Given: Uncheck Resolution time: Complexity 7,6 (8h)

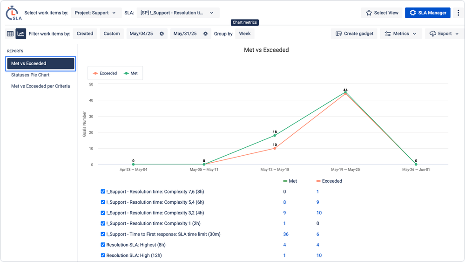Looking at the screenshot, I should (103, 192).
